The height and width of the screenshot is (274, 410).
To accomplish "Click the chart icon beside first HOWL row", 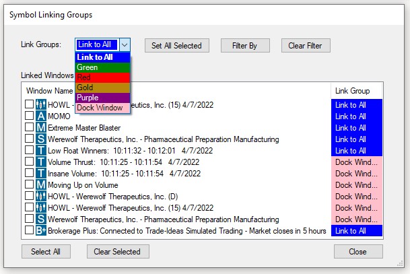I will tap(41, 105).
